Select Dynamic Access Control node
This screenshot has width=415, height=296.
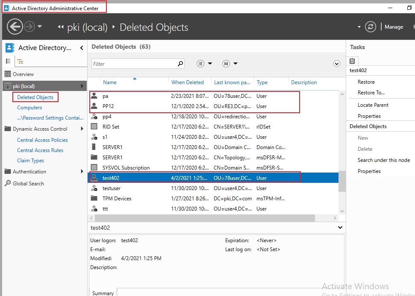click(40, 129)
